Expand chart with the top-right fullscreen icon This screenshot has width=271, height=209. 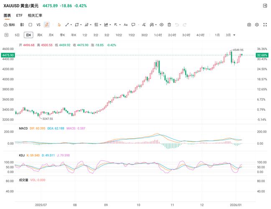(x=265, y=5)
